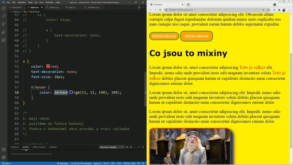This screenshot has height=165, width=293.
Task: Close the style.scss editor tab
Action: pos(42,7)
